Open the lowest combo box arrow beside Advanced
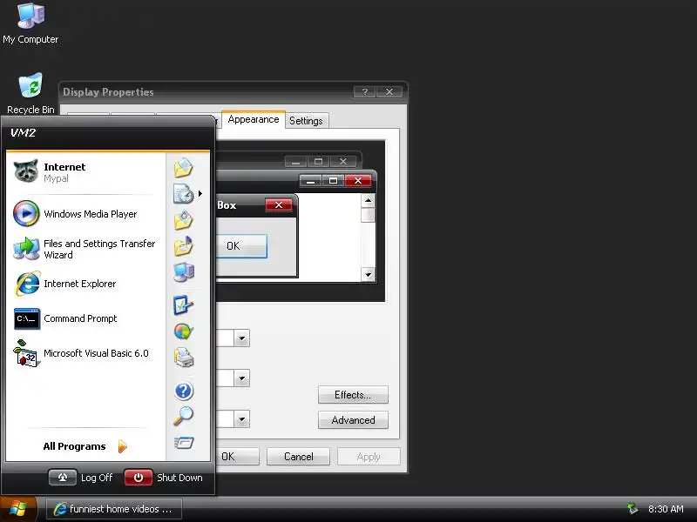 (242, 419)
